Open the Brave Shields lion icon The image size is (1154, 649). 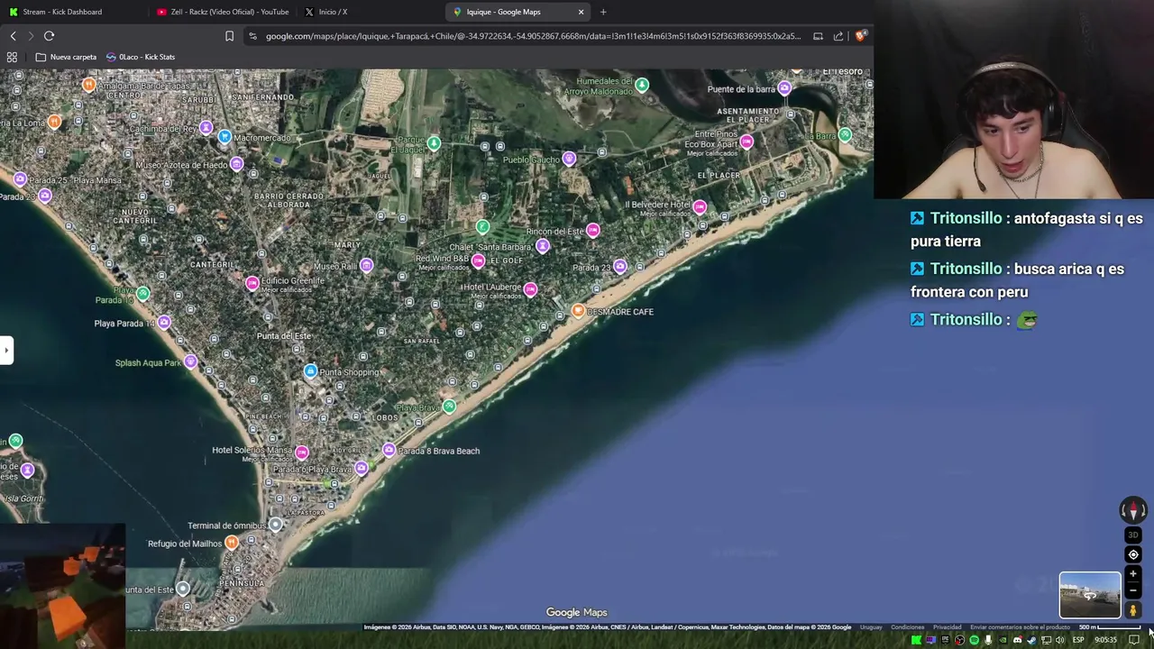(861, 36)
